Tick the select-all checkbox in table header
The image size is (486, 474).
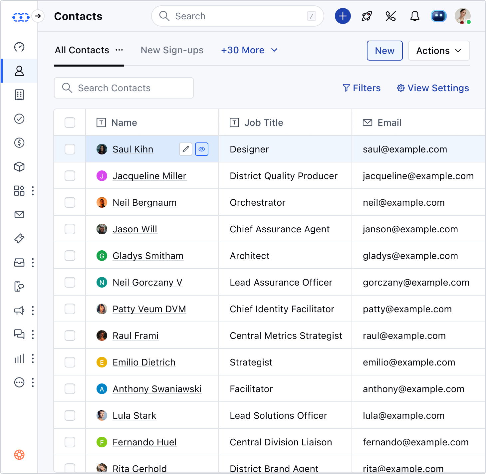click(x=70, y=122)
